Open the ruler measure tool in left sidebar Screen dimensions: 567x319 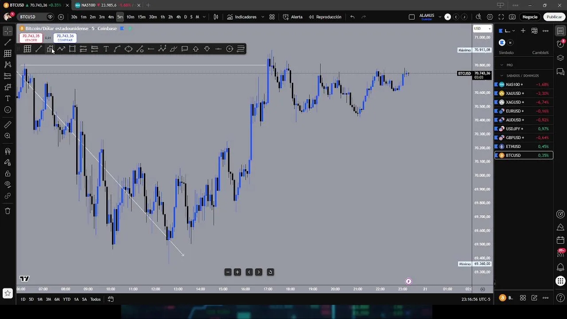point(8,125)
